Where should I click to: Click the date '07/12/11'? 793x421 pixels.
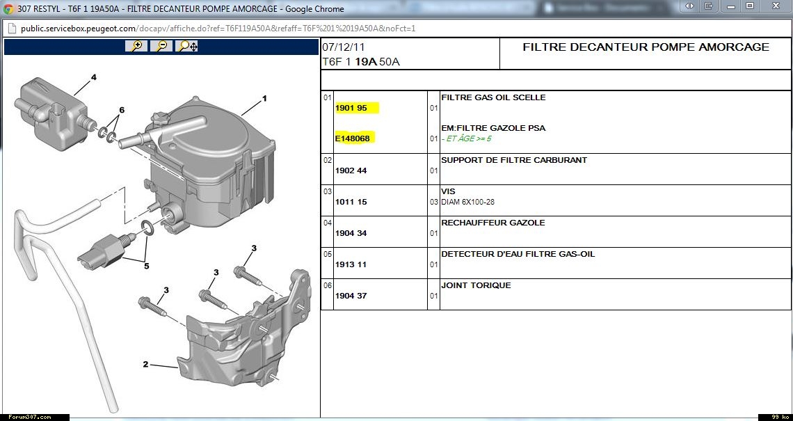[x=344, y=47]
